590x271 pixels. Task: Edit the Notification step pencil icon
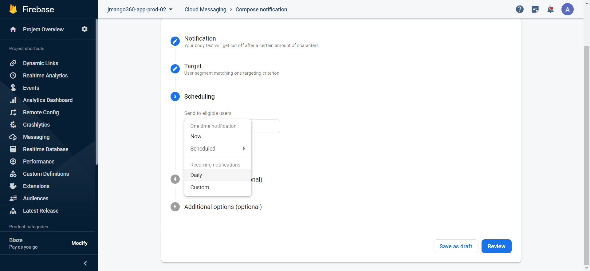[175, 41]
